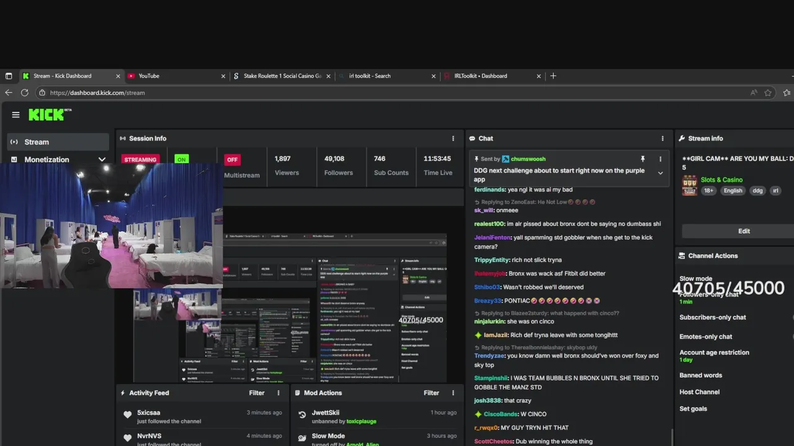
Task: Click chumswoosh's badge icon in pinned message
Action: coord(506,159)
